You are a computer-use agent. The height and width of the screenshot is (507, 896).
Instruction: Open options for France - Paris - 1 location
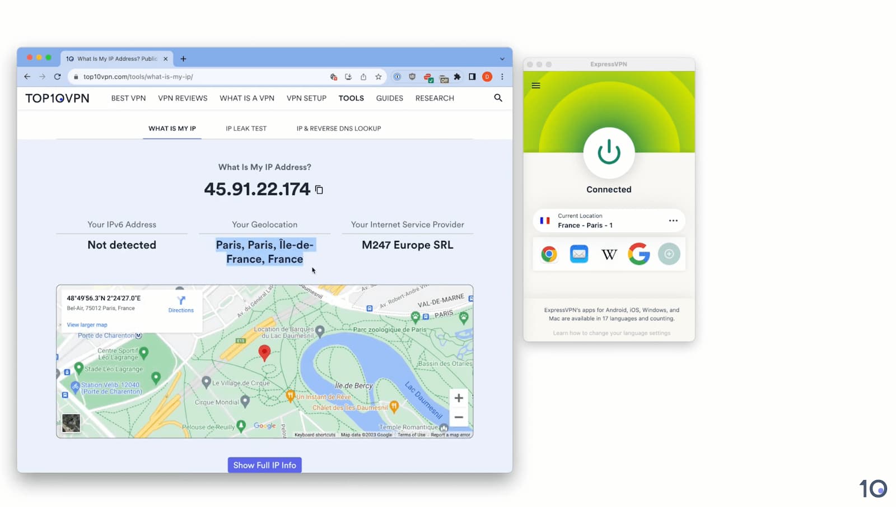[x=673, y=221]
